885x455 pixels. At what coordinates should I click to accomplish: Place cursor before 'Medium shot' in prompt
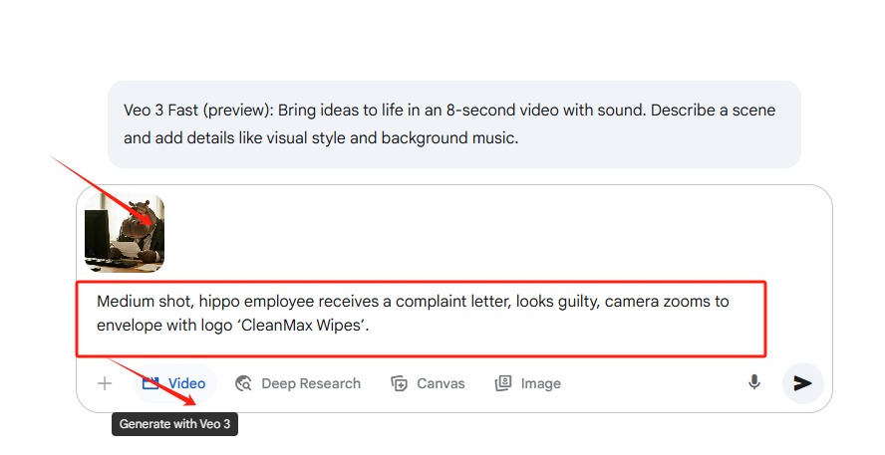[98, 302]
